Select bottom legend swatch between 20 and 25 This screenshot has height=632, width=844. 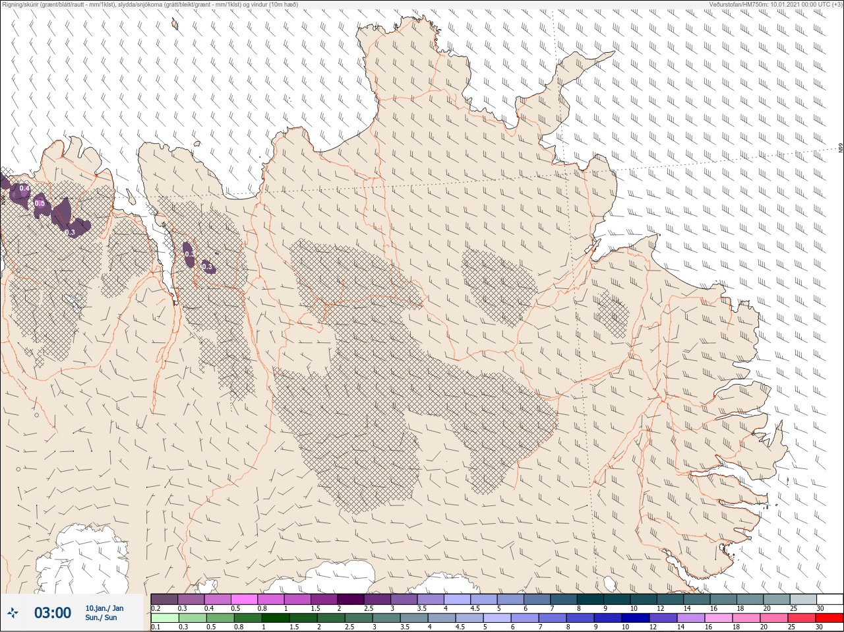pos(774,618)
